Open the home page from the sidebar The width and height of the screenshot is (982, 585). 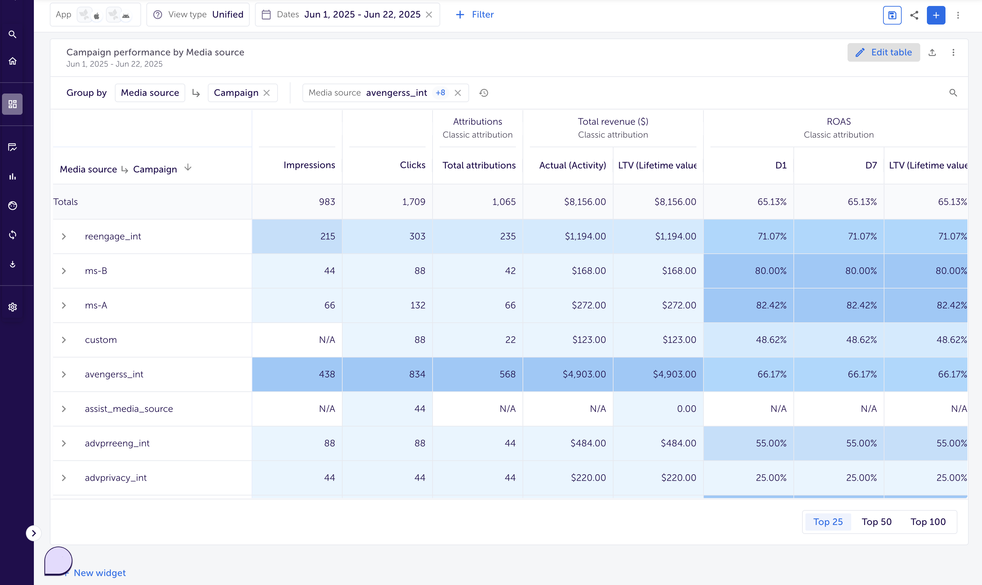(12, 61)
